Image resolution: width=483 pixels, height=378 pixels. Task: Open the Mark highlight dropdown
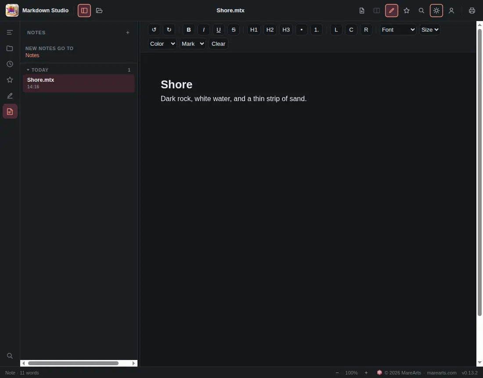point(192,44)
